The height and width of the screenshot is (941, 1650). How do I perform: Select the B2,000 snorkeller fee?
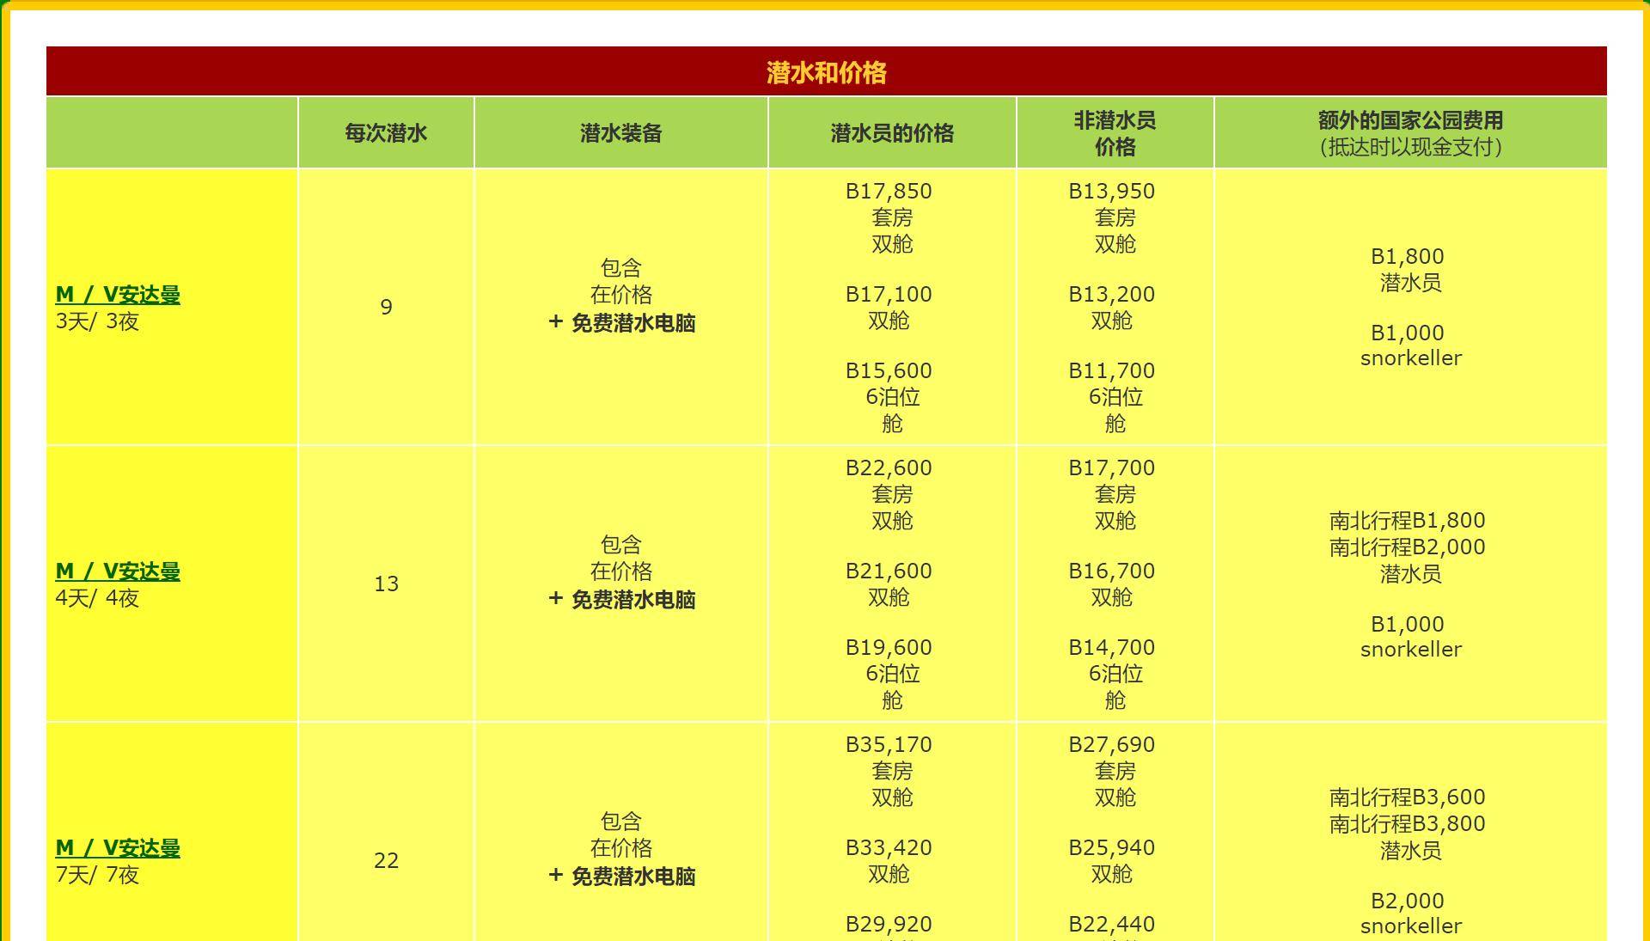coord(1410,913)
